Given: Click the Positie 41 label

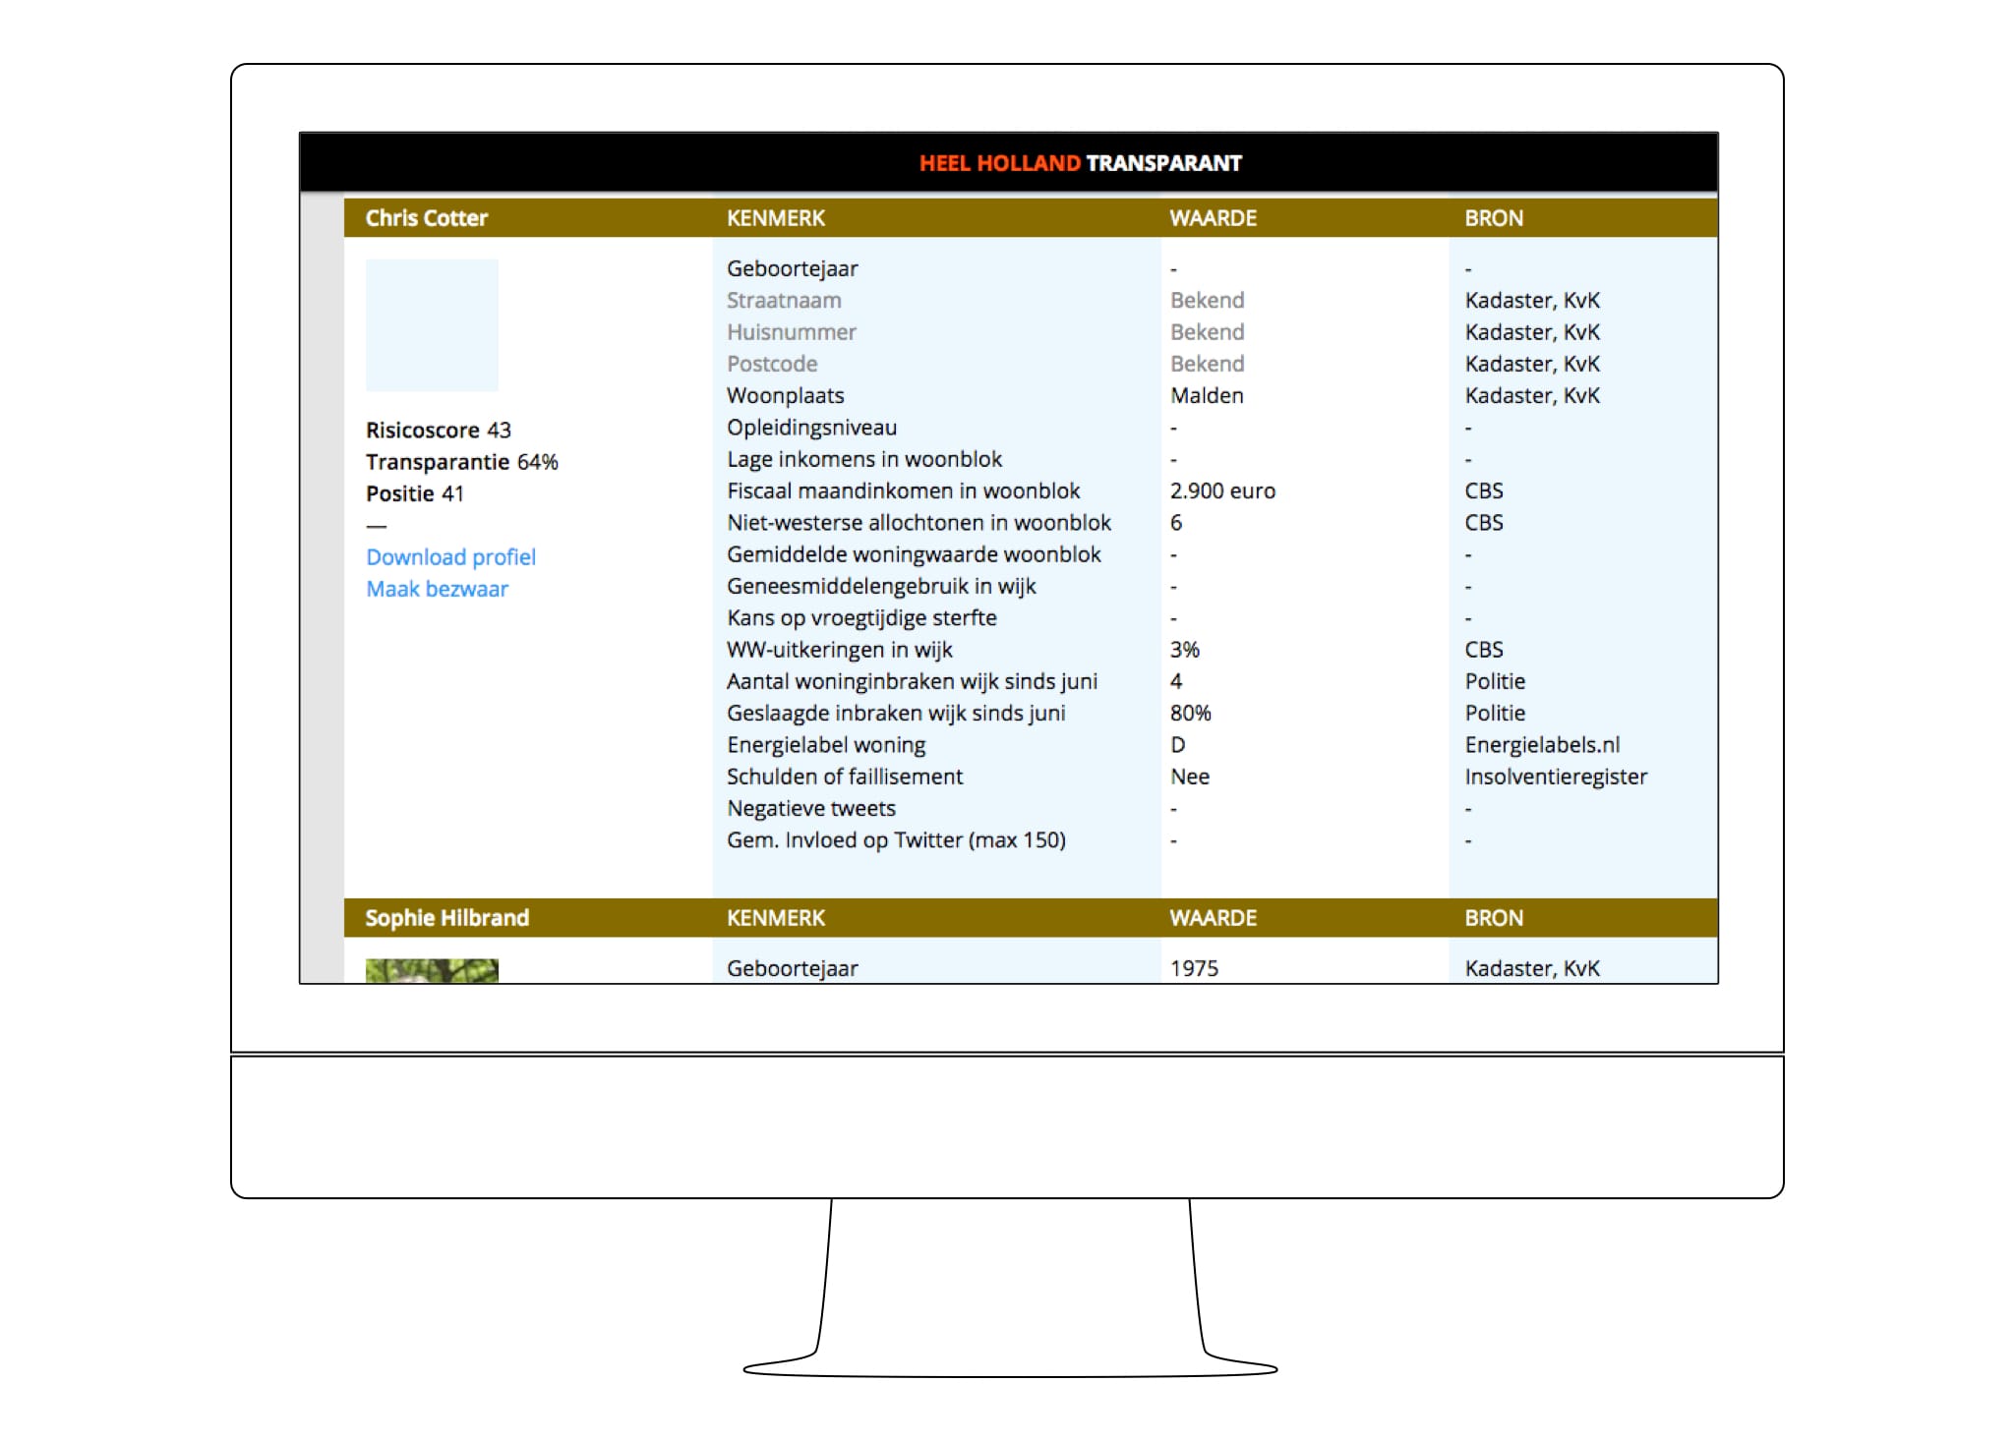Looking at the screenshot, I should click(414, 493).
